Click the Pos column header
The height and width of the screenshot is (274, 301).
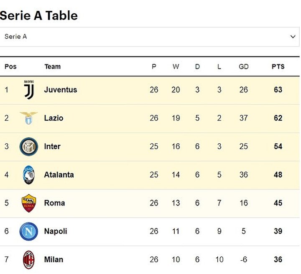pos(10,67)
